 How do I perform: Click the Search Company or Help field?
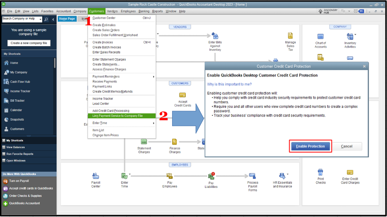point(20,19)
